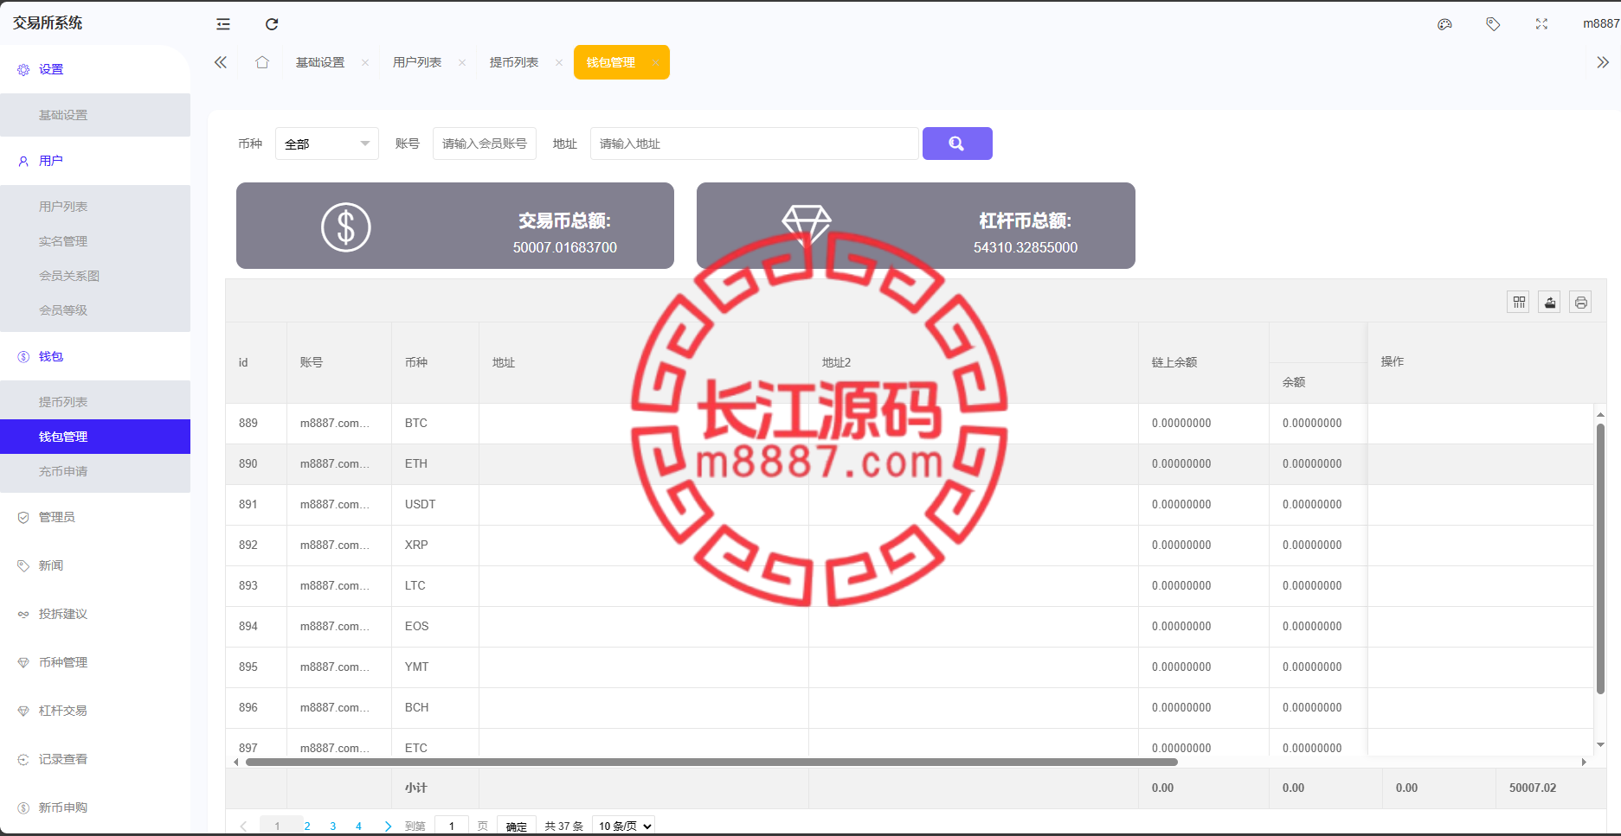This screenshot has width=1621, height=836.
Task: Expand the 币种管理 sidebar menu
Action: point(95,662)
